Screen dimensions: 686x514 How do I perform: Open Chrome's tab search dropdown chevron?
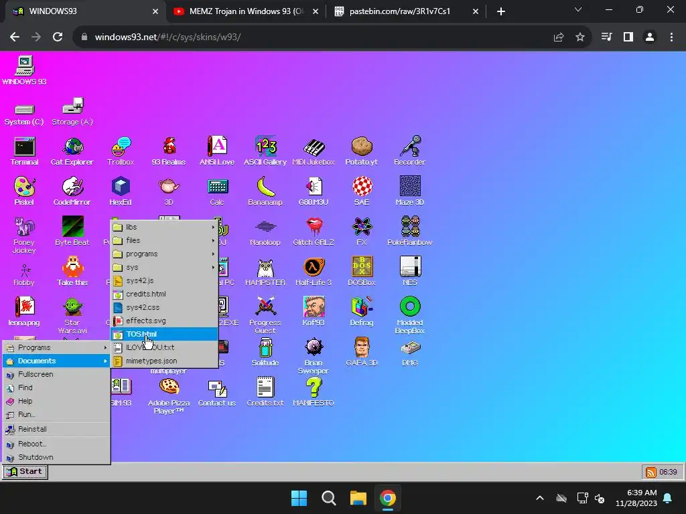[578, 10]
